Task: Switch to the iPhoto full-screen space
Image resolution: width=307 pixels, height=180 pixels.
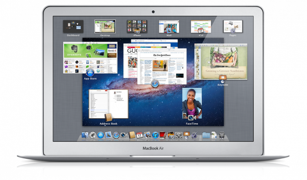Action: click(x=137, y=26)
